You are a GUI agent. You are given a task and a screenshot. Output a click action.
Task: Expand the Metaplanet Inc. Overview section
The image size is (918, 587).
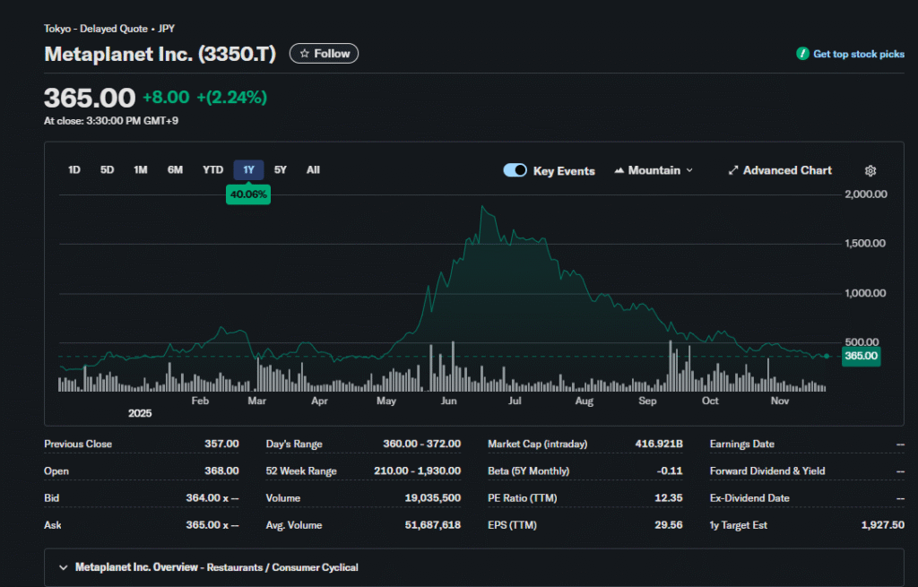[64, 567]
